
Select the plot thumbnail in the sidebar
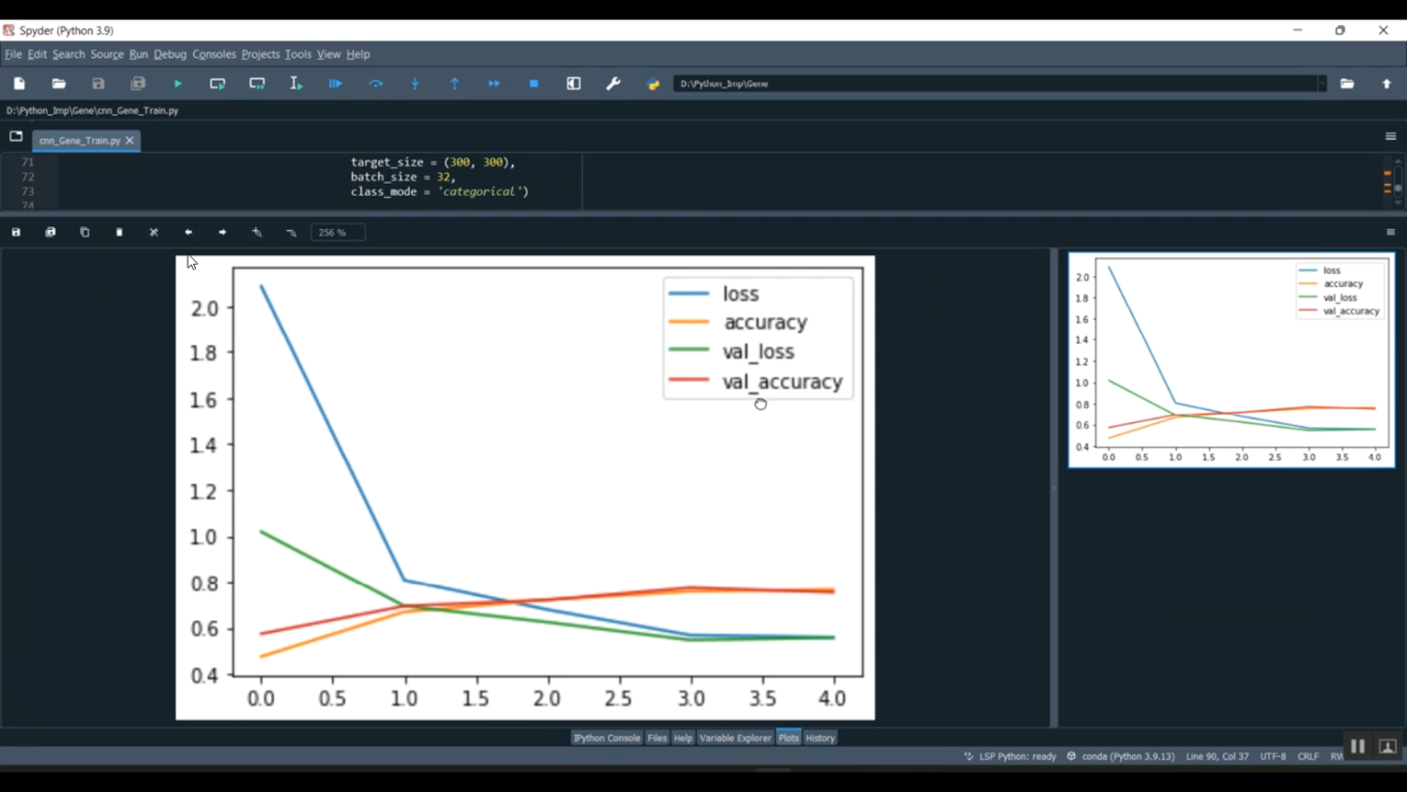tap(1231, 359)
